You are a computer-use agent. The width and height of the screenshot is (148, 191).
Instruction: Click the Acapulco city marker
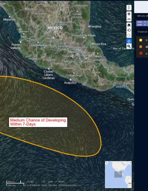click(x=70, y=80)
